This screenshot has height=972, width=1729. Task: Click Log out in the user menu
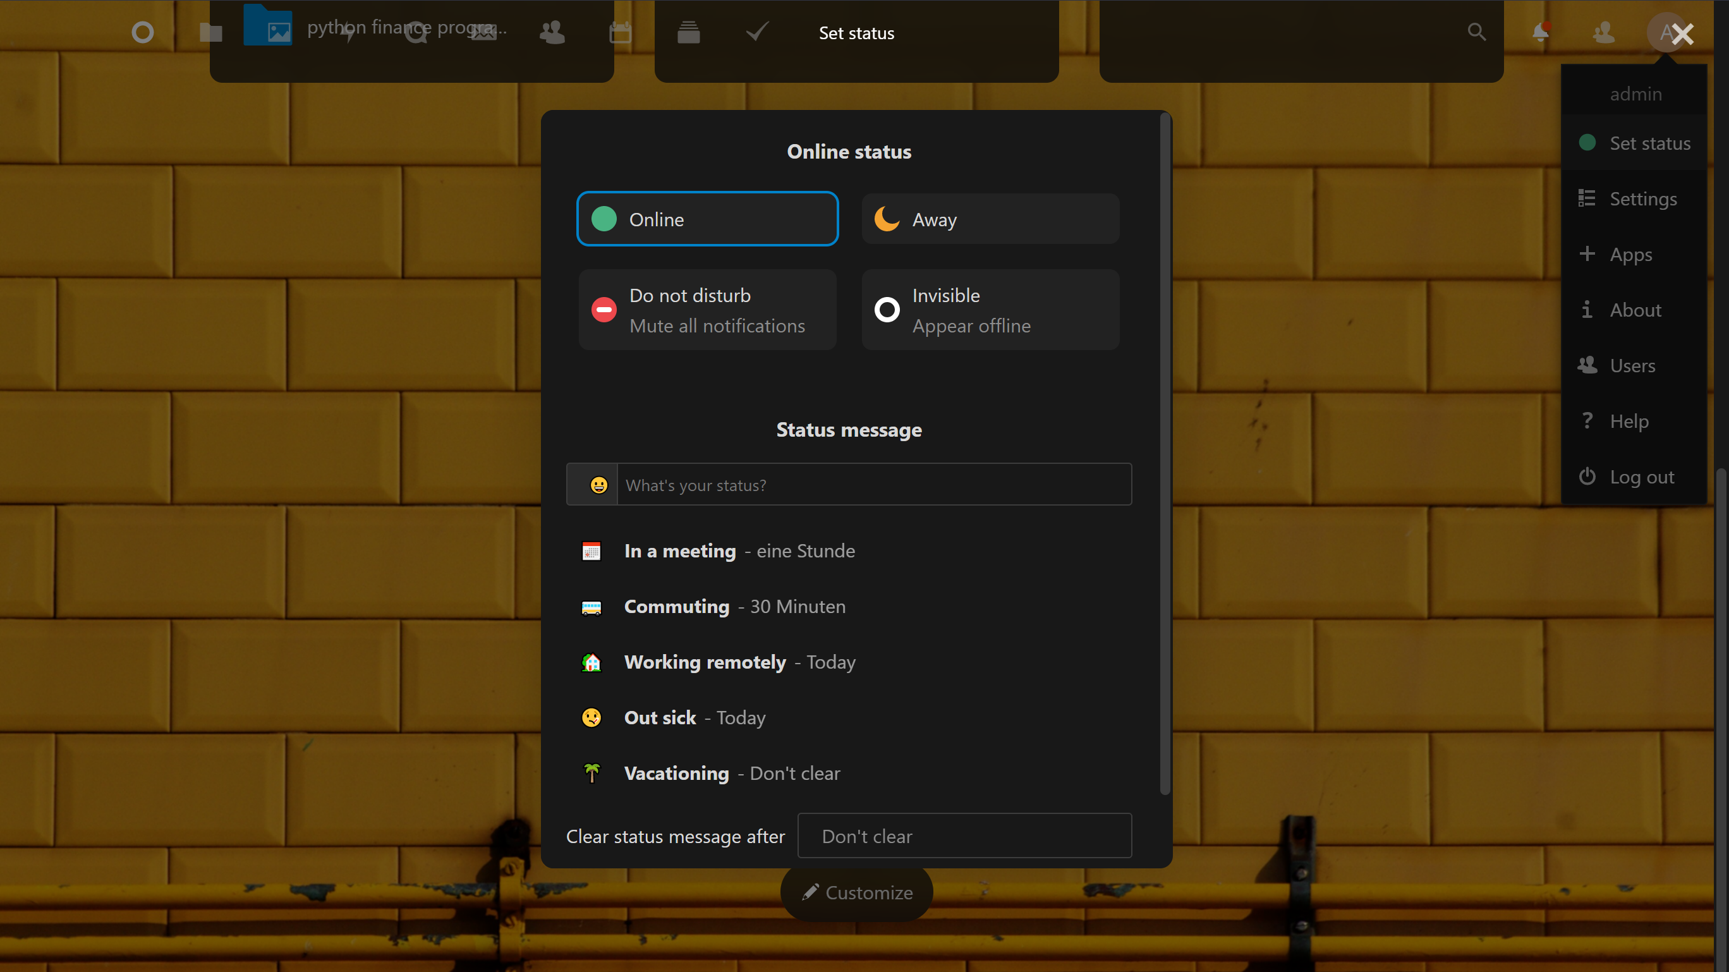(1641, 477)
